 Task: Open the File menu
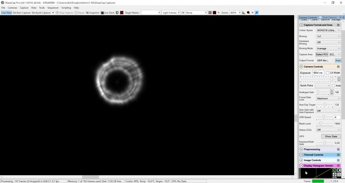click(3, 8)
